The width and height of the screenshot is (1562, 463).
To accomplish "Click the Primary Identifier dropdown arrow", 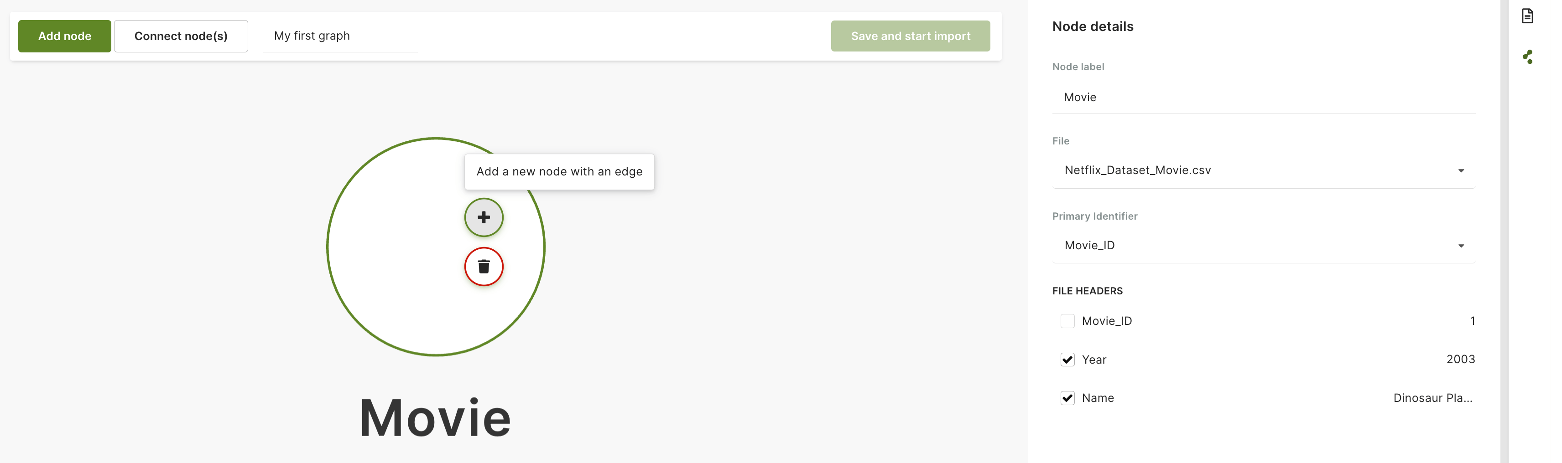I will [1461, 246].
